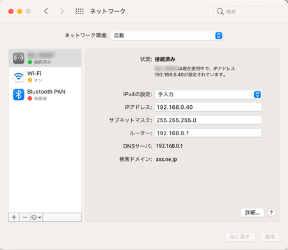
Task: Click the 適用 apply button
Action: 269,237
